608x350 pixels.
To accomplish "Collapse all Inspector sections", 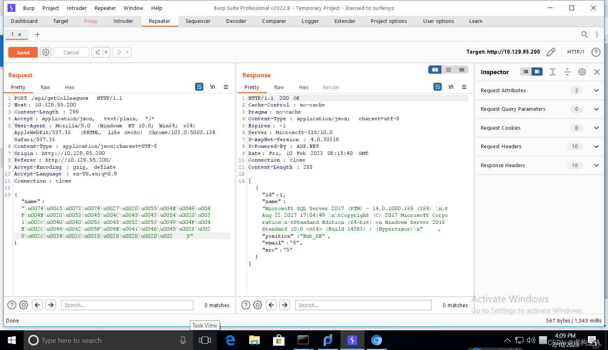I will pos(567,72).
